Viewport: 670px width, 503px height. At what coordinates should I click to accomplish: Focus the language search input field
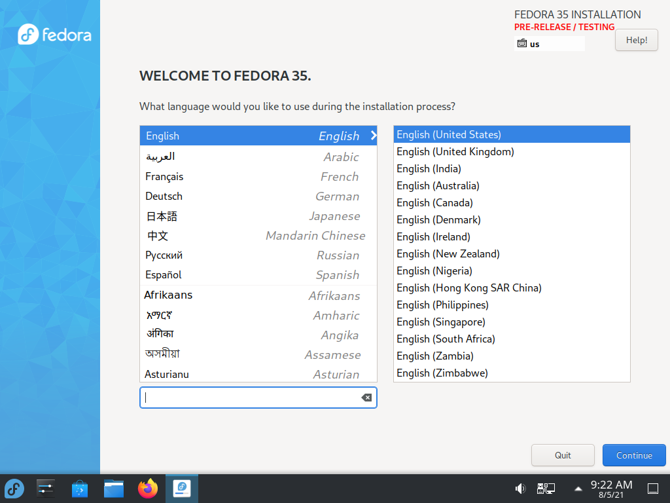[x=258, y=398]
